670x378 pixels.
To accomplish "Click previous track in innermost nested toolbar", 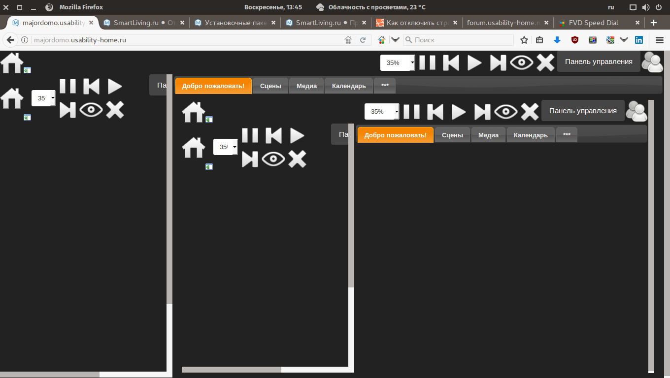I will pyautogui.click(x=435, y=112).
